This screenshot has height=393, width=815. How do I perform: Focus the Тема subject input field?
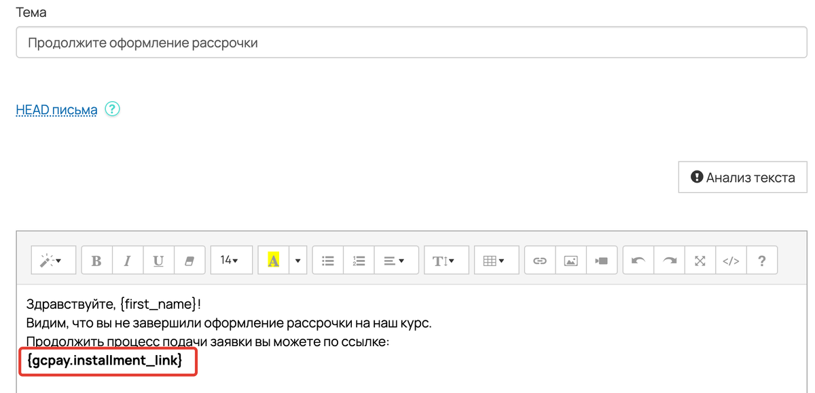click(x=412, y=43)
